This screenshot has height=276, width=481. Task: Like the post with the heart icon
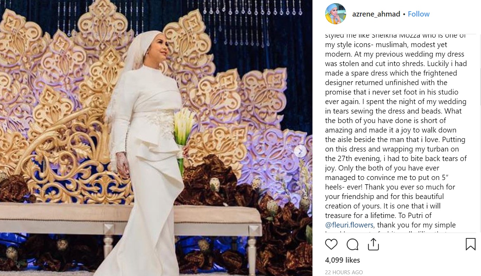click(331, 244)
